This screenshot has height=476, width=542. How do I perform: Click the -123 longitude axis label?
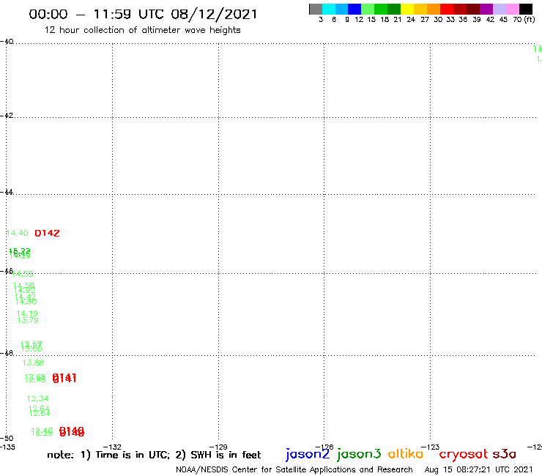[x=431, y=447]
